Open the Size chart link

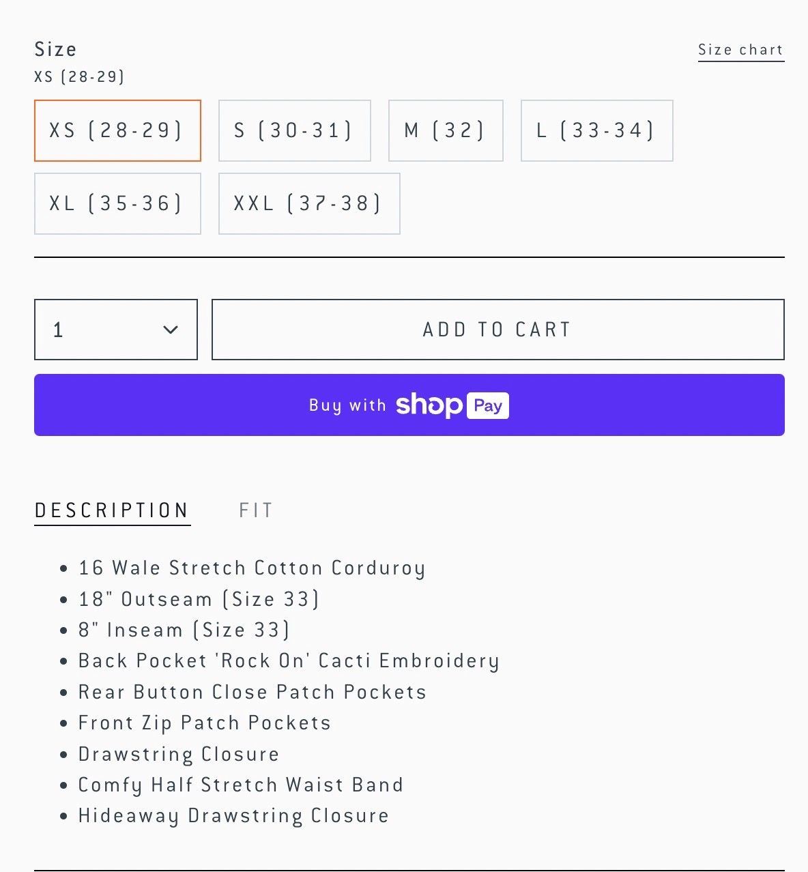pos(740,50)
